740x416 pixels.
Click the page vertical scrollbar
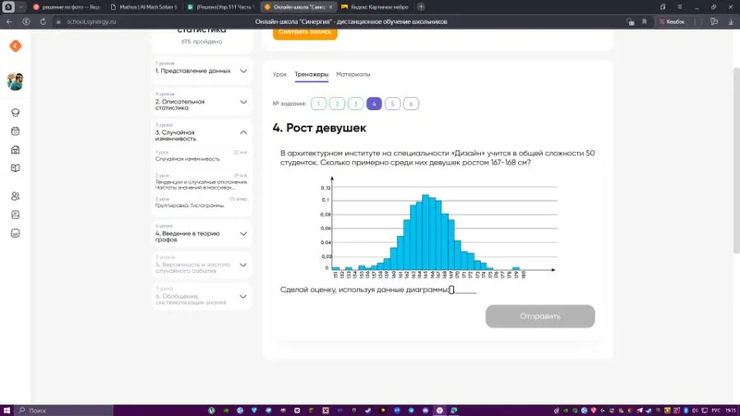pos(736,160)
